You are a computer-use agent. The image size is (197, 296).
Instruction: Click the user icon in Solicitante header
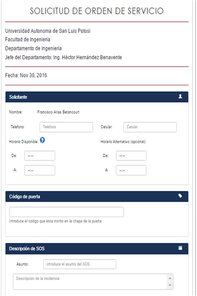pyautogui.click(x=180, y=97)
